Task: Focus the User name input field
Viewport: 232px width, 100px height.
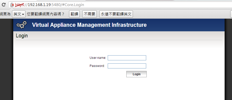Action: point(127,58)
